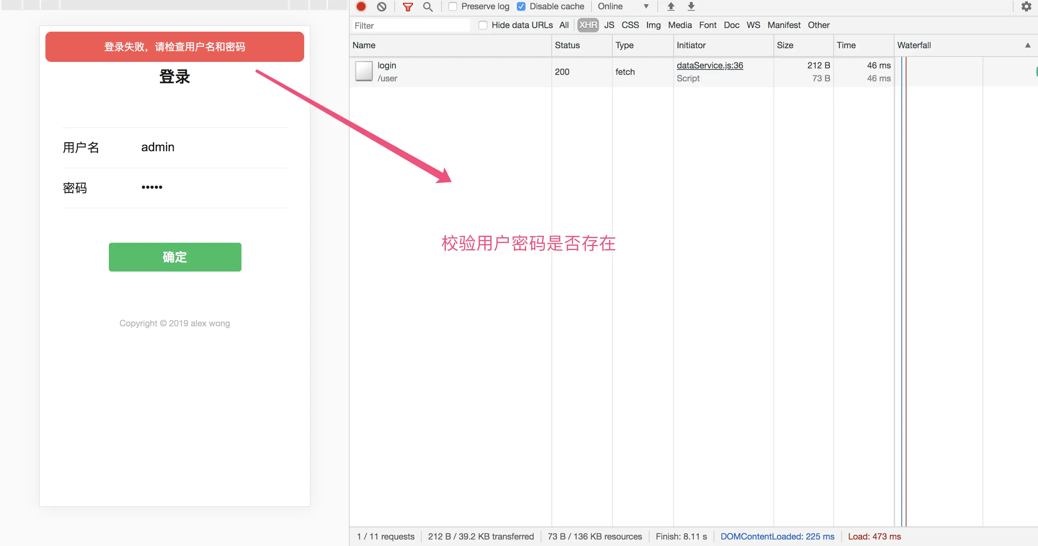The height and width of the screenshot is (546, 1038).
Task: Uncheck the Disable cache checkbox
Action: [521, 6]
